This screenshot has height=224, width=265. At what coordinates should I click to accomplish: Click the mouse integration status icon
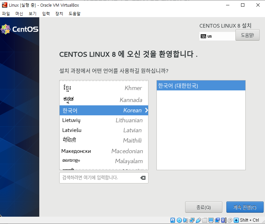tap(230, 220)
